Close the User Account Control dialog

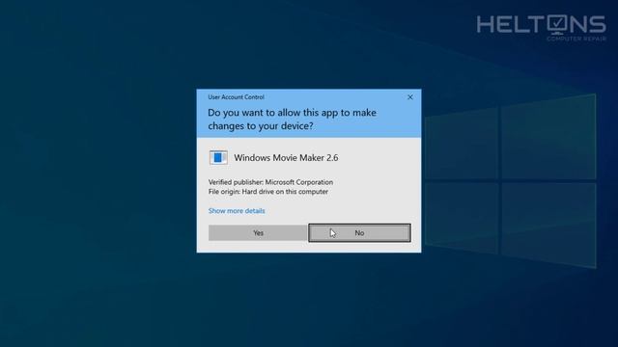(x=409, y=97)
